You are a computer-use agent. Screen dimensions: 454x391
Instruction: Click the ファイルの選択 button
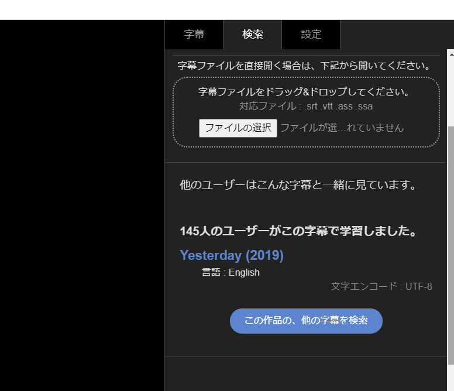click(238, 128)
